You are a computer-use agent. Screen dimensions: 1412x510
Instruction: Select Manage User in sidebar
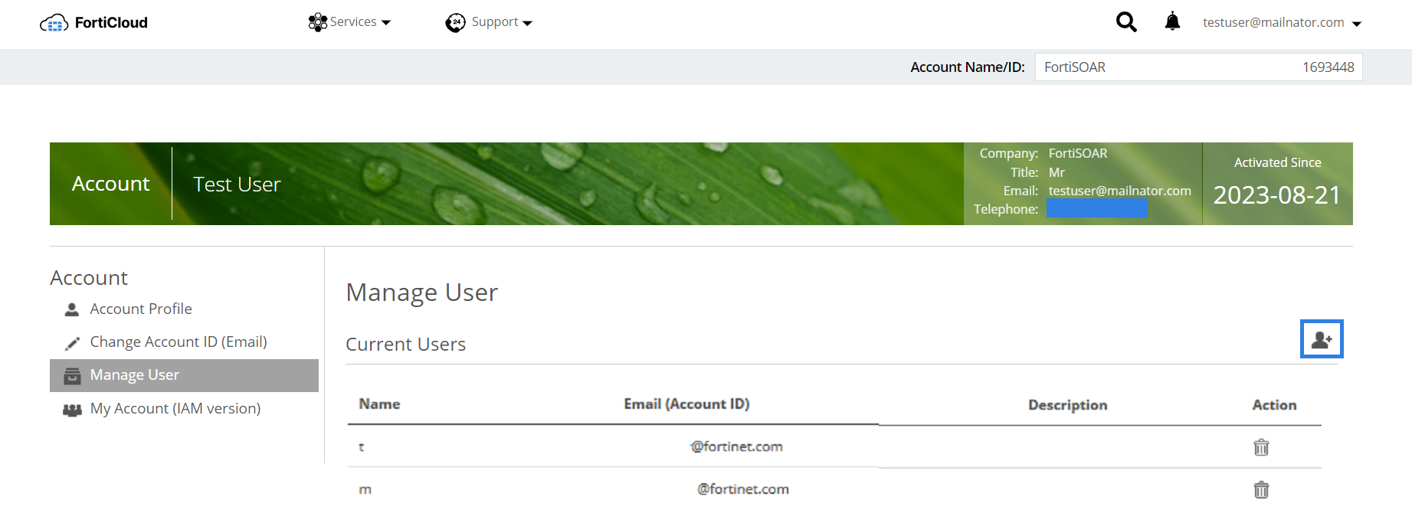pyautogui.click(x=184, y=375)
